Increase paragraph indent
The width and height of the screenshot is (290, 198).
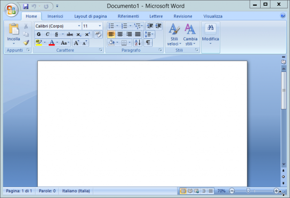click(x=158, y=26)
